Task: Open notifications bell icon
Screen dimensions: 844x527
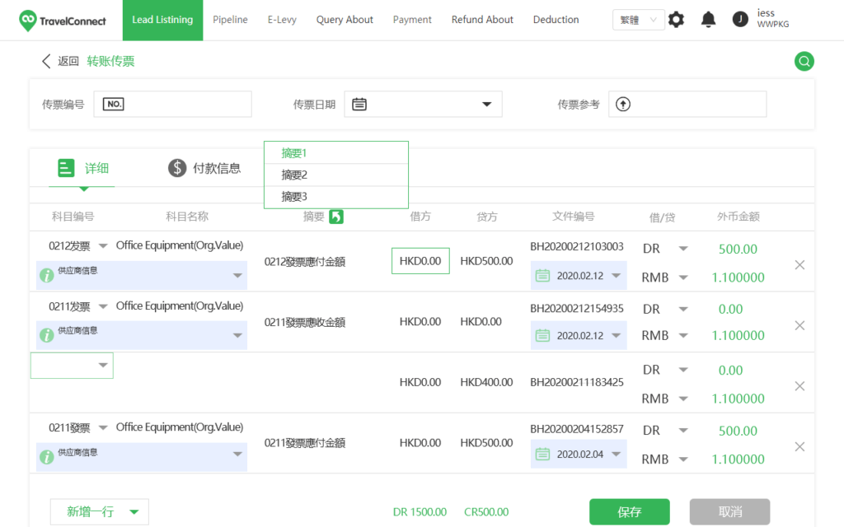Action: pyautogui.click(x=708, y=20)
